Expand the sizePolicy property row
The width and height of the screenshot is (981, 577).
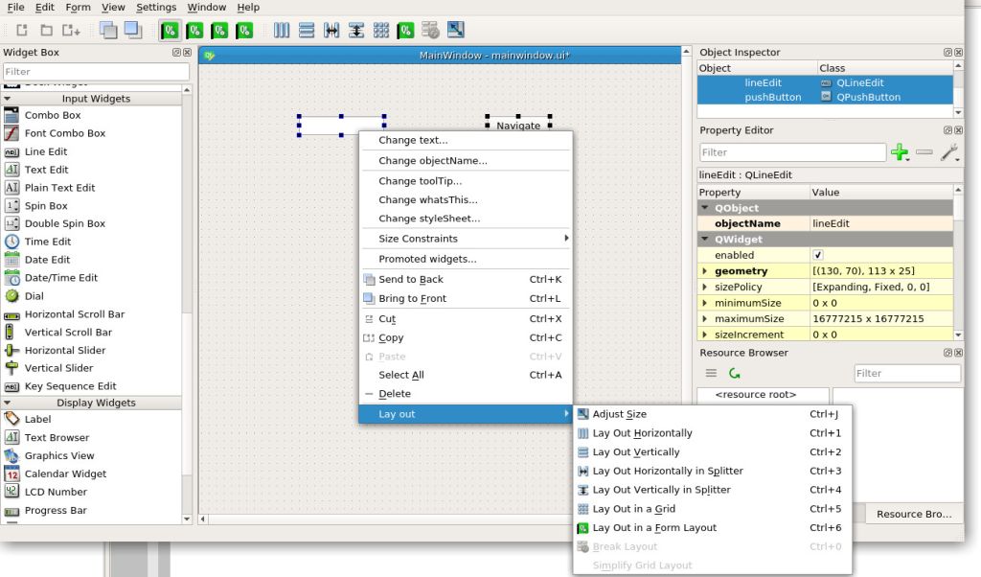point(705,288)
